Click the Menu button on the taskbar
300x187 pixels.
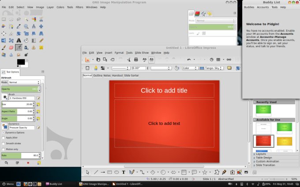pos(8,183)
